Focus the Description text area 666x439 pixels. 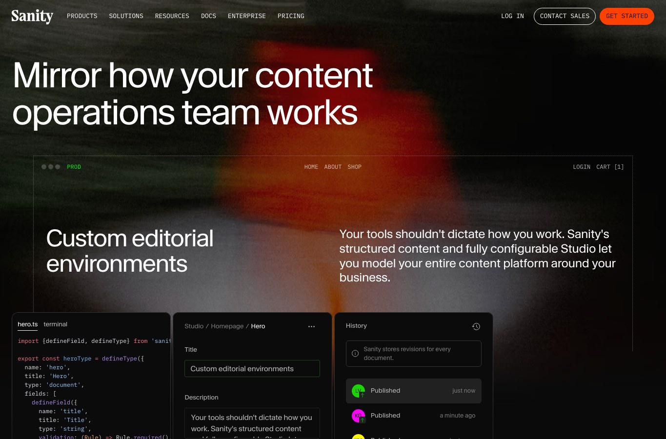coord(252,423)
